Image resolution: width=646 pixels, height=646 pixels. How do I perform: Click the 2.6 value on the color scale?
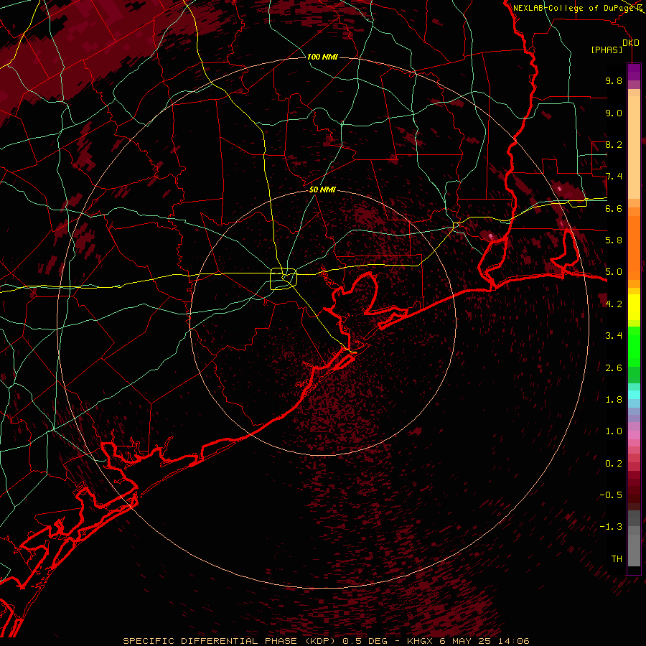point(614,368)
